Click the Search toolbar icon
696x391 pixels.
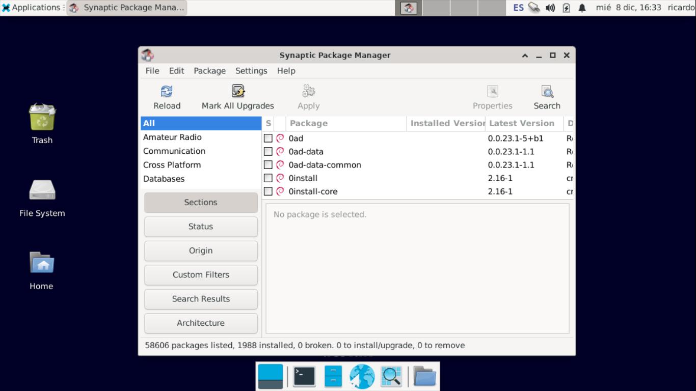click(547, 91)
